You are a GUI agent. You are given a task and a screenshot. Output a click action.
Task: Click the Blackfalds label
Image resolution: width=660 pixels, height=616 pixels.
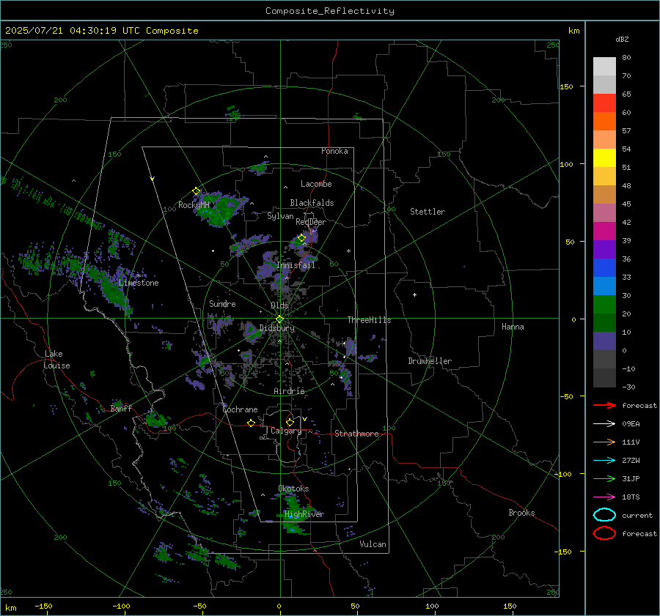tap(312, 203)
